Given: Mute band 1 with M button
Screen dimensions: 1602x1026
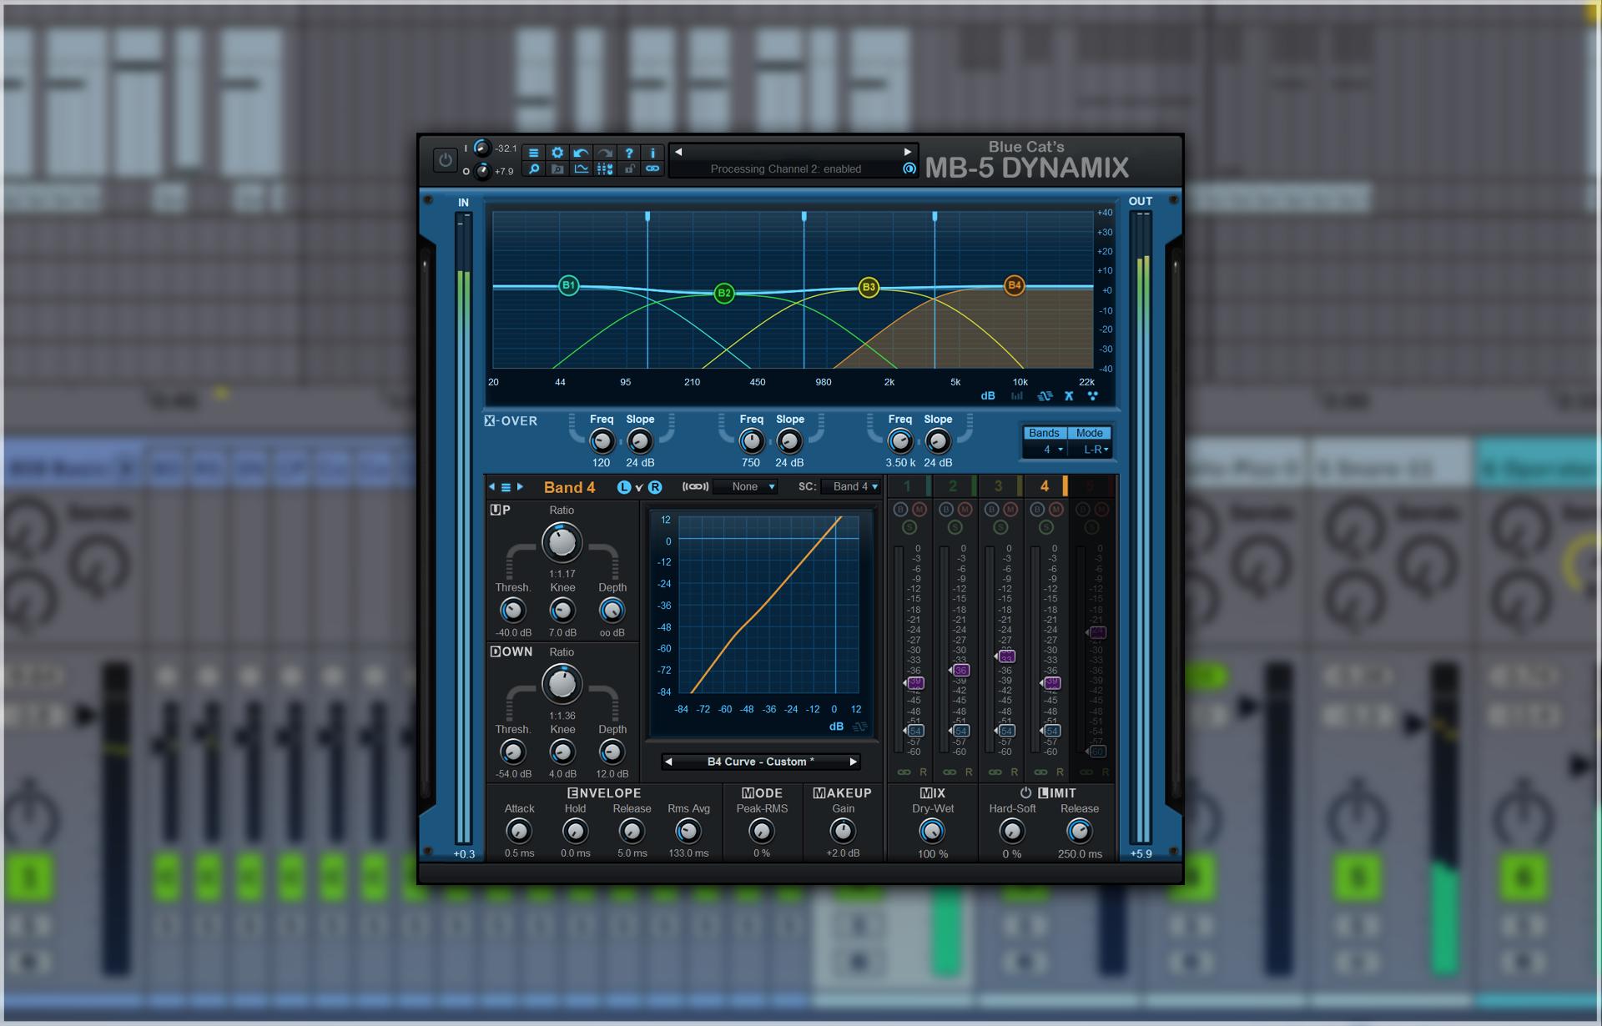Looking at the screenshot, I should click(919, 509).
